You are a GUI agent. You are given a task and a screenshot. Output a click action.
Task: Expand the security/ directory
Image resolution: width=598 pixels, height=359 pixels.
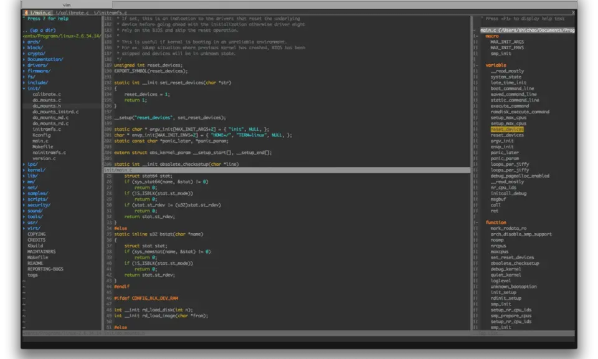click(x=39, y=205)
